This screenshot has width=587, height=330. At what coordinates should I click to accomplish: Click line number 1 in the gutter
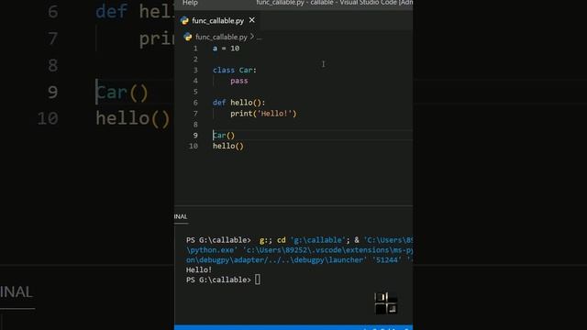click(195, 49)
